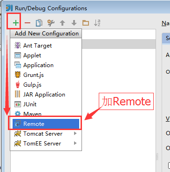Click the Create New Folder icon
The width and height of the screenshot is (170, 172).
point(86,23)
